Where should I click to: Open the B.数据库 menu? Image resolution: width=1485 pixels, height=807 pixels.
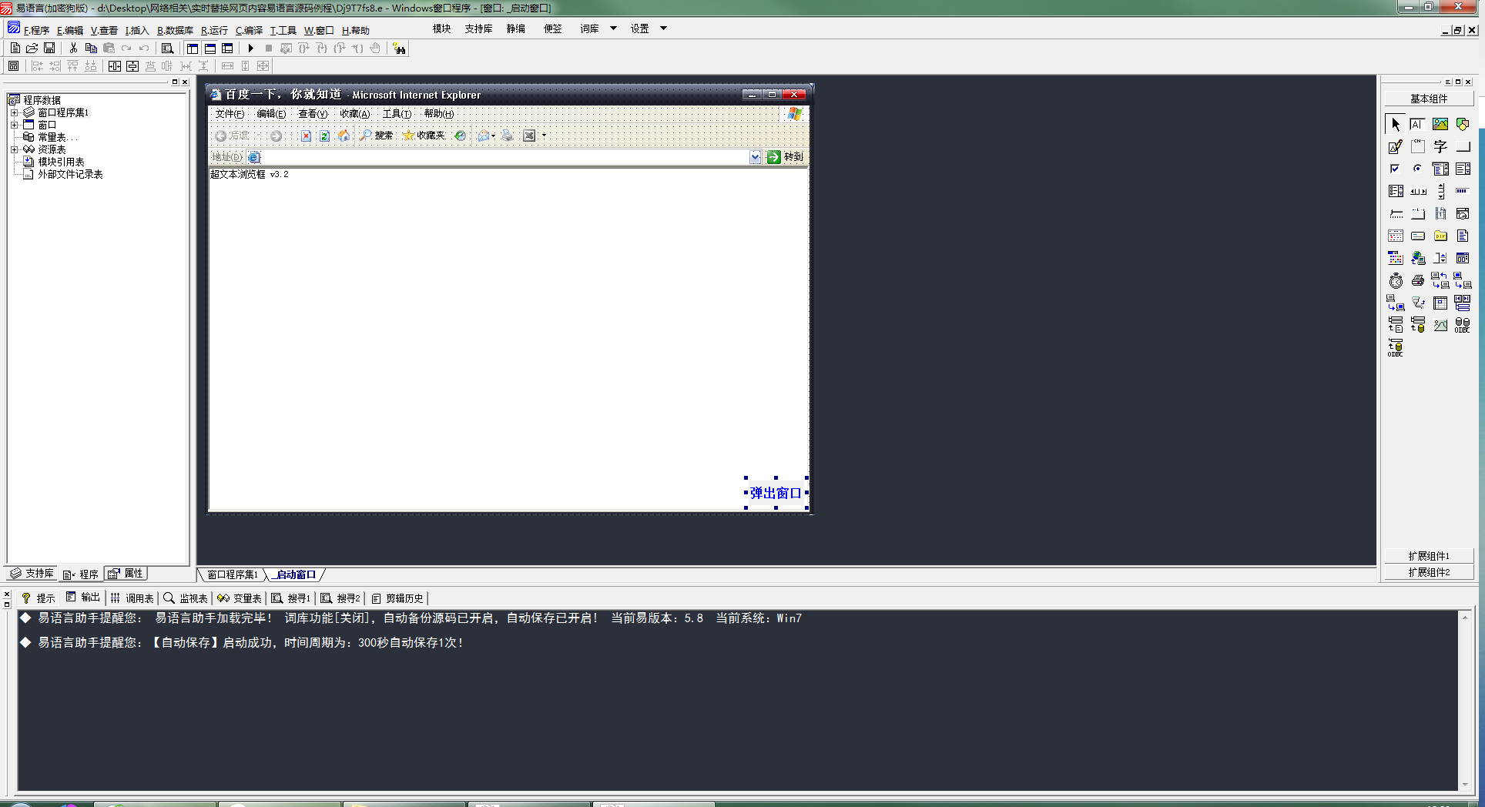(175, 31)
